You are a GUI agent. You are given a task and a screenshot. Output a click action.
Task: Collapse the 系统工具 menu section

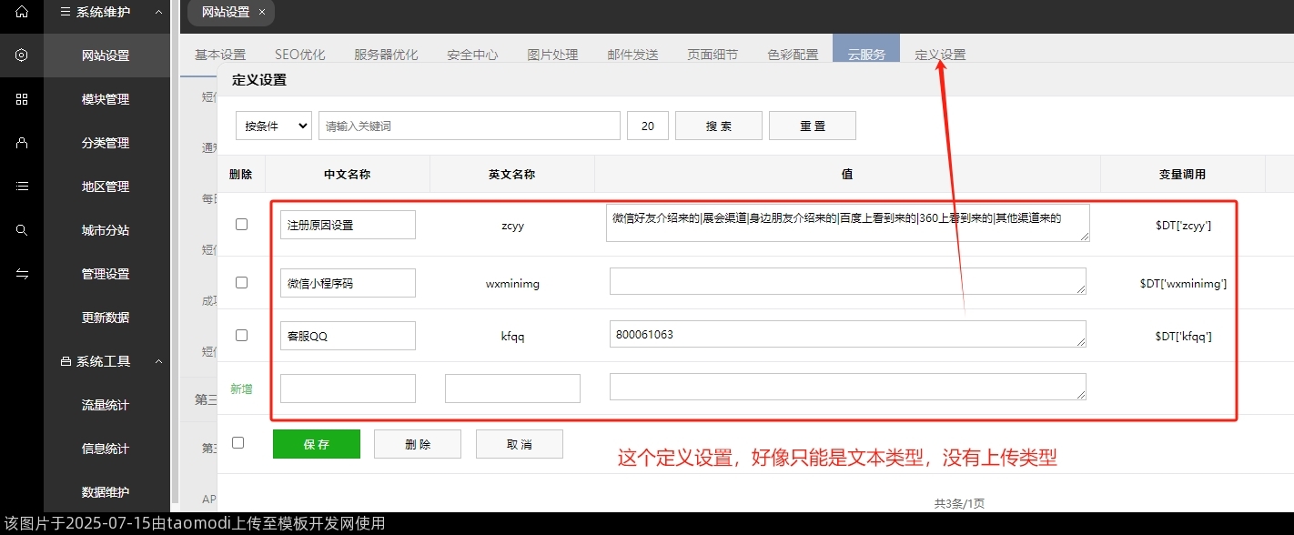tap(158, 361)
